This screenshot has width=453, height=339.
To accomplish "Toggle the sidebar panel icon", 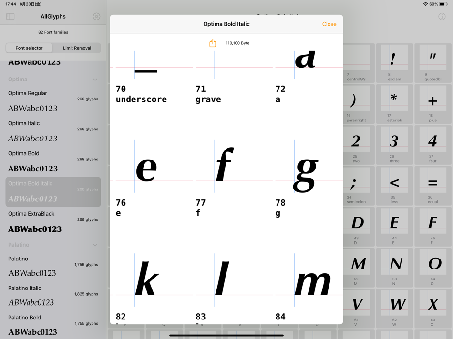I will click(10, 17).
